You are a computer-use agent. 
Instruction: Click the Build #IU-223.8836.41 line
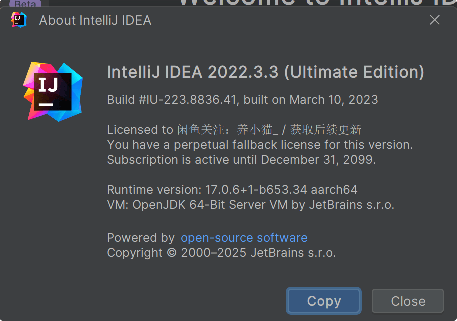(x=243, y=100)
